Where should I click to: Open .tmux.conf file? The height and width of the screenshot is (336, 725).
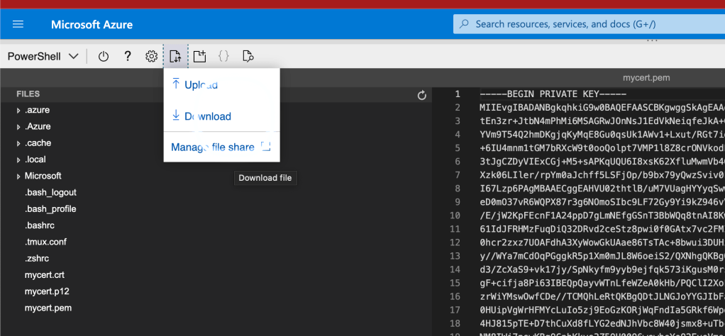(45, 242)
